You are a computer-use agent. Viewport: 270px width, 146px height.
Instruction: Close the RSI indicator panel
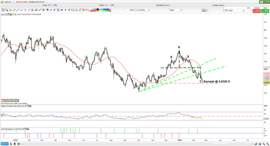(x=30, y=106)
